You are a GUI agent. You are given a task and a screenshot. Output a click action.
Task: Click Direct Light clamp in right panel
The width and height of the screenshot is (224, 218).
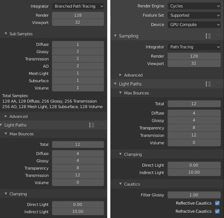point(194,165)
